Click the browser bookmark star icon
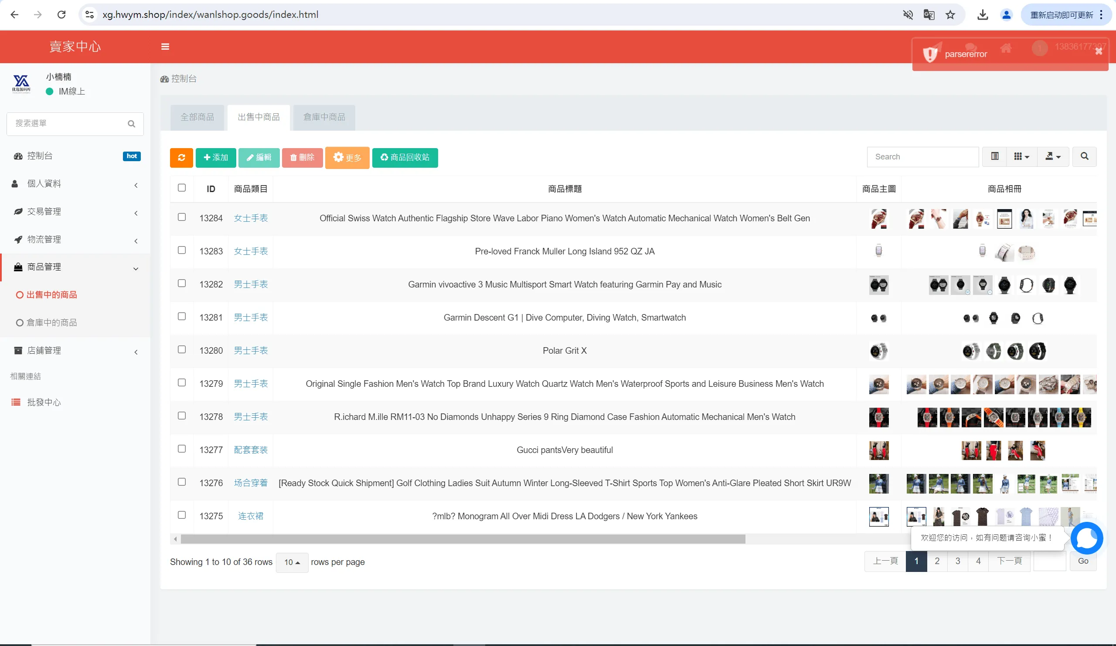This screenshot has height=646, width=1116. (950, 15)
